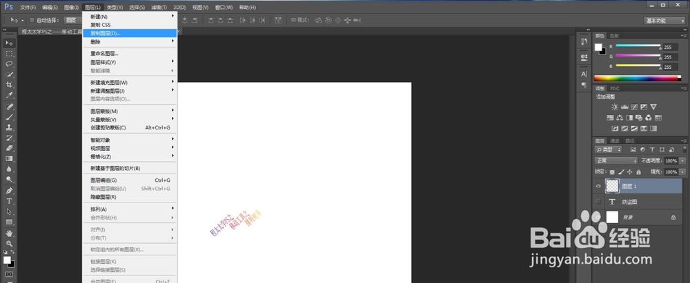Choose 复制图层(D)... from the Layer menu
This screenshot has width=690, height=283.
coord(130,33)
